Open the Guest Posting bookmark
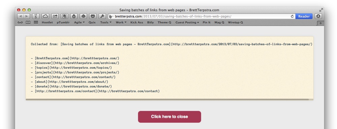The width and height of the screenshot is (337, 129). [187, 22]
